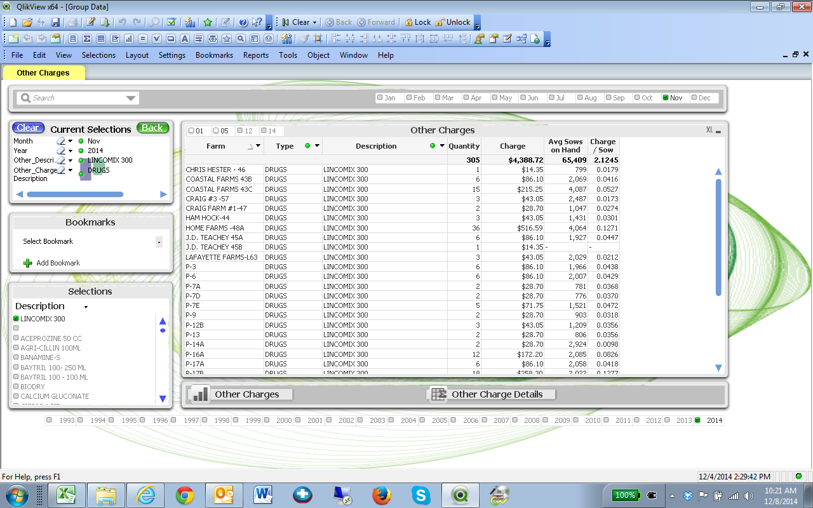Image resolution: width=813 pixels, height=508 pixels.
Task: Create a Statistics Box (sigma) object
Action: point(87,39)
